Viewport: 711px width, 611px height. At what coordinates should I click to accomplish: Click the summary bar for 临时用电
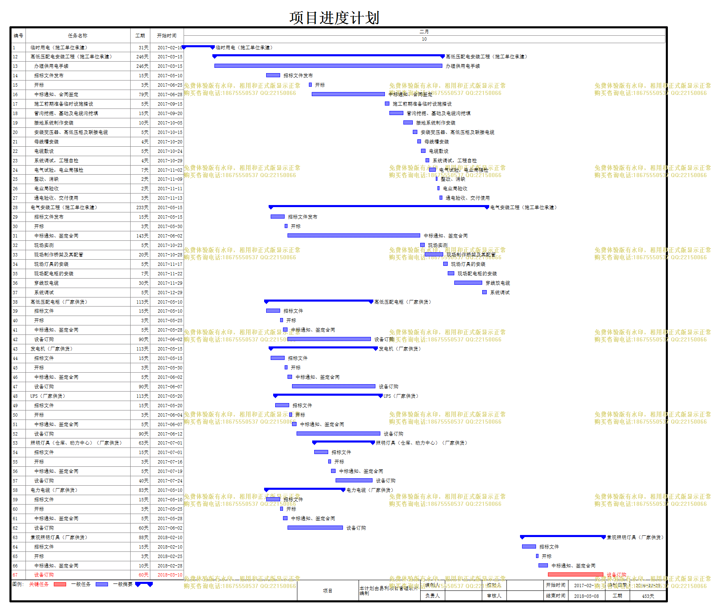[198, 47]
